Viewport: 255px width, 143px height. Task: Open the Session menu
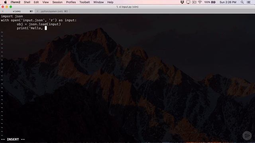(x=57, y=2)
